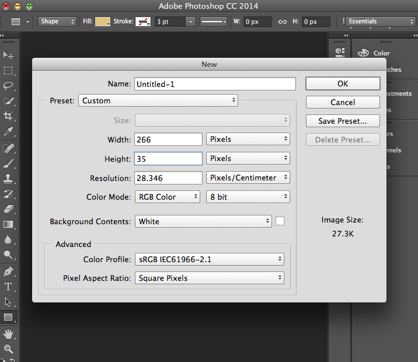Click the stroke width 3 pt field
The height and width of the screenshot is (362, 418).
point(170,22)
